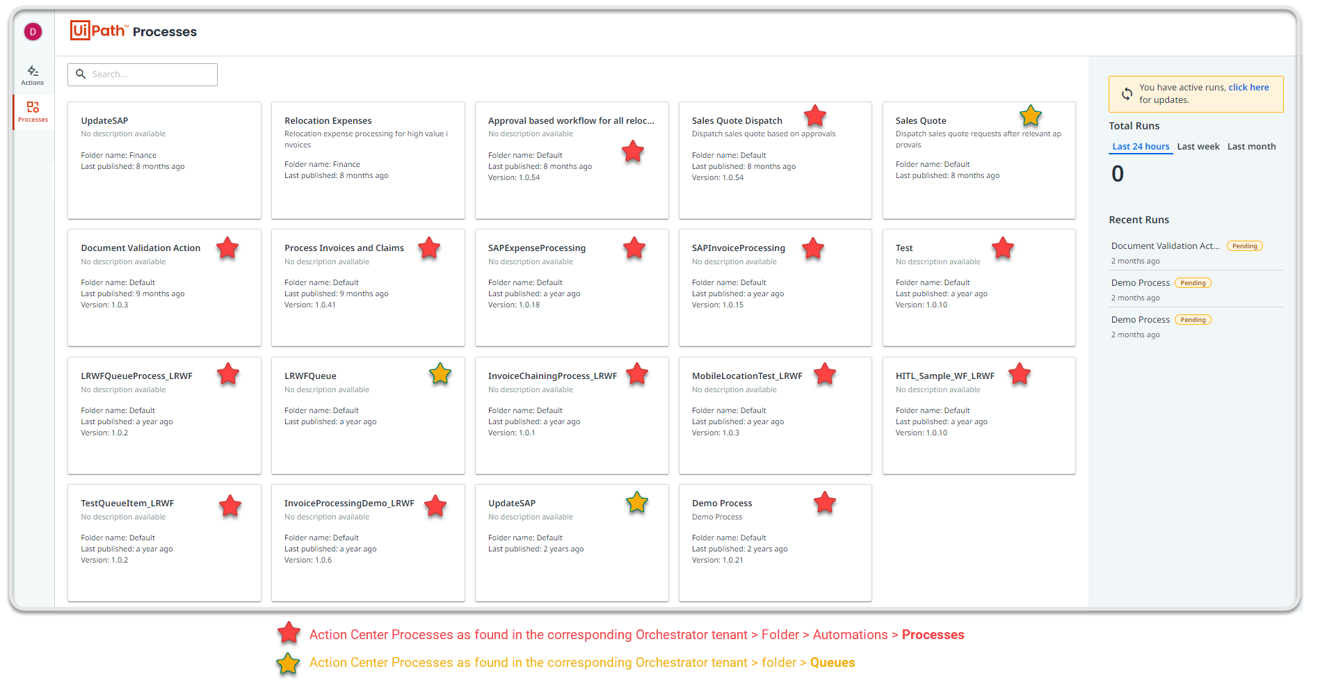1318x685 pixels.
Task: Click the UiPath logo in header
Action: (x=98, y=31)
